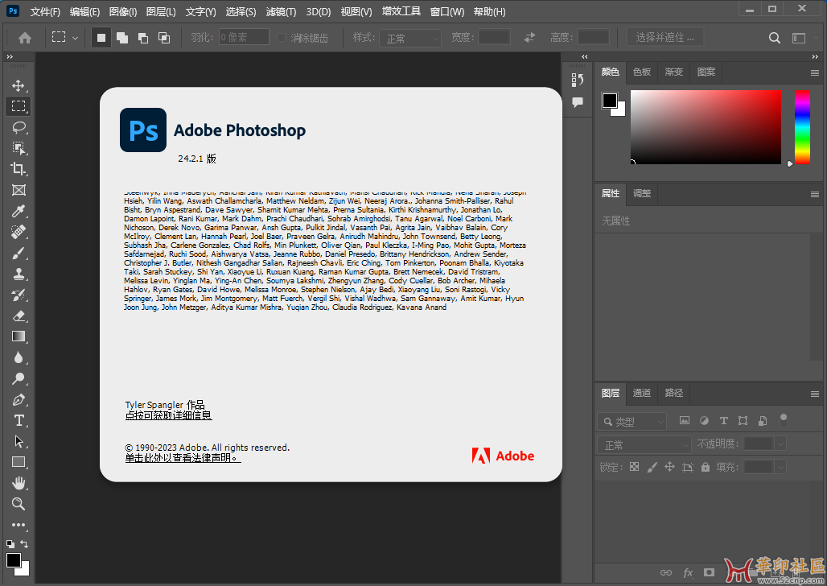
Task: Go to the Home screen
Action: 25,38
